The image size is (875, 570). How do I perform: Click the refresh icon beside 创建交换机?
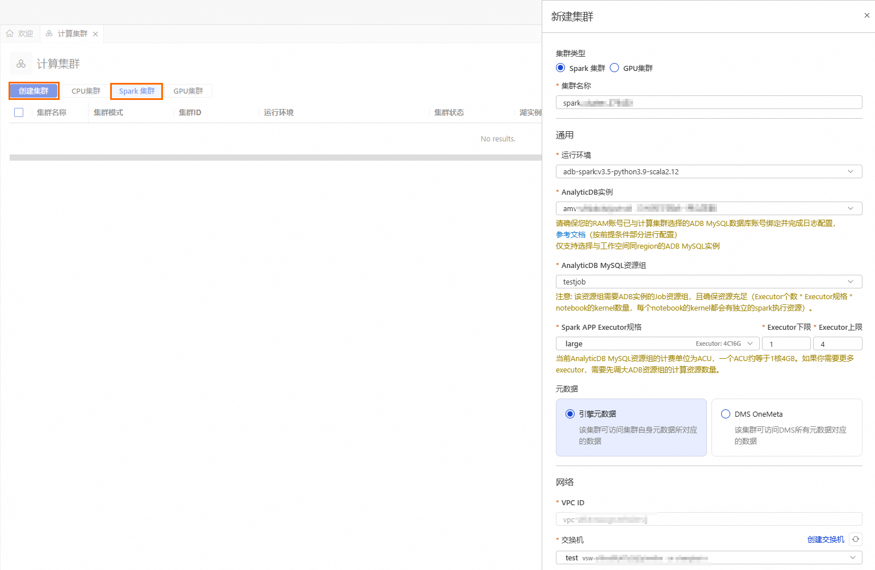856,539
